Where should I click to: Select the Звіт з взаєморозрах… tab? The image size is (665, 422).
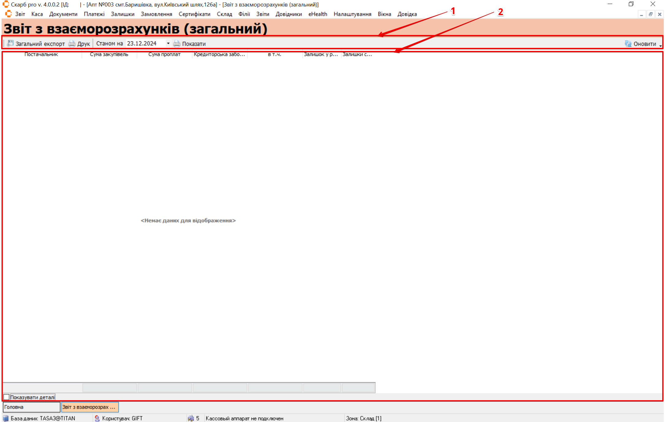(90, 407)
